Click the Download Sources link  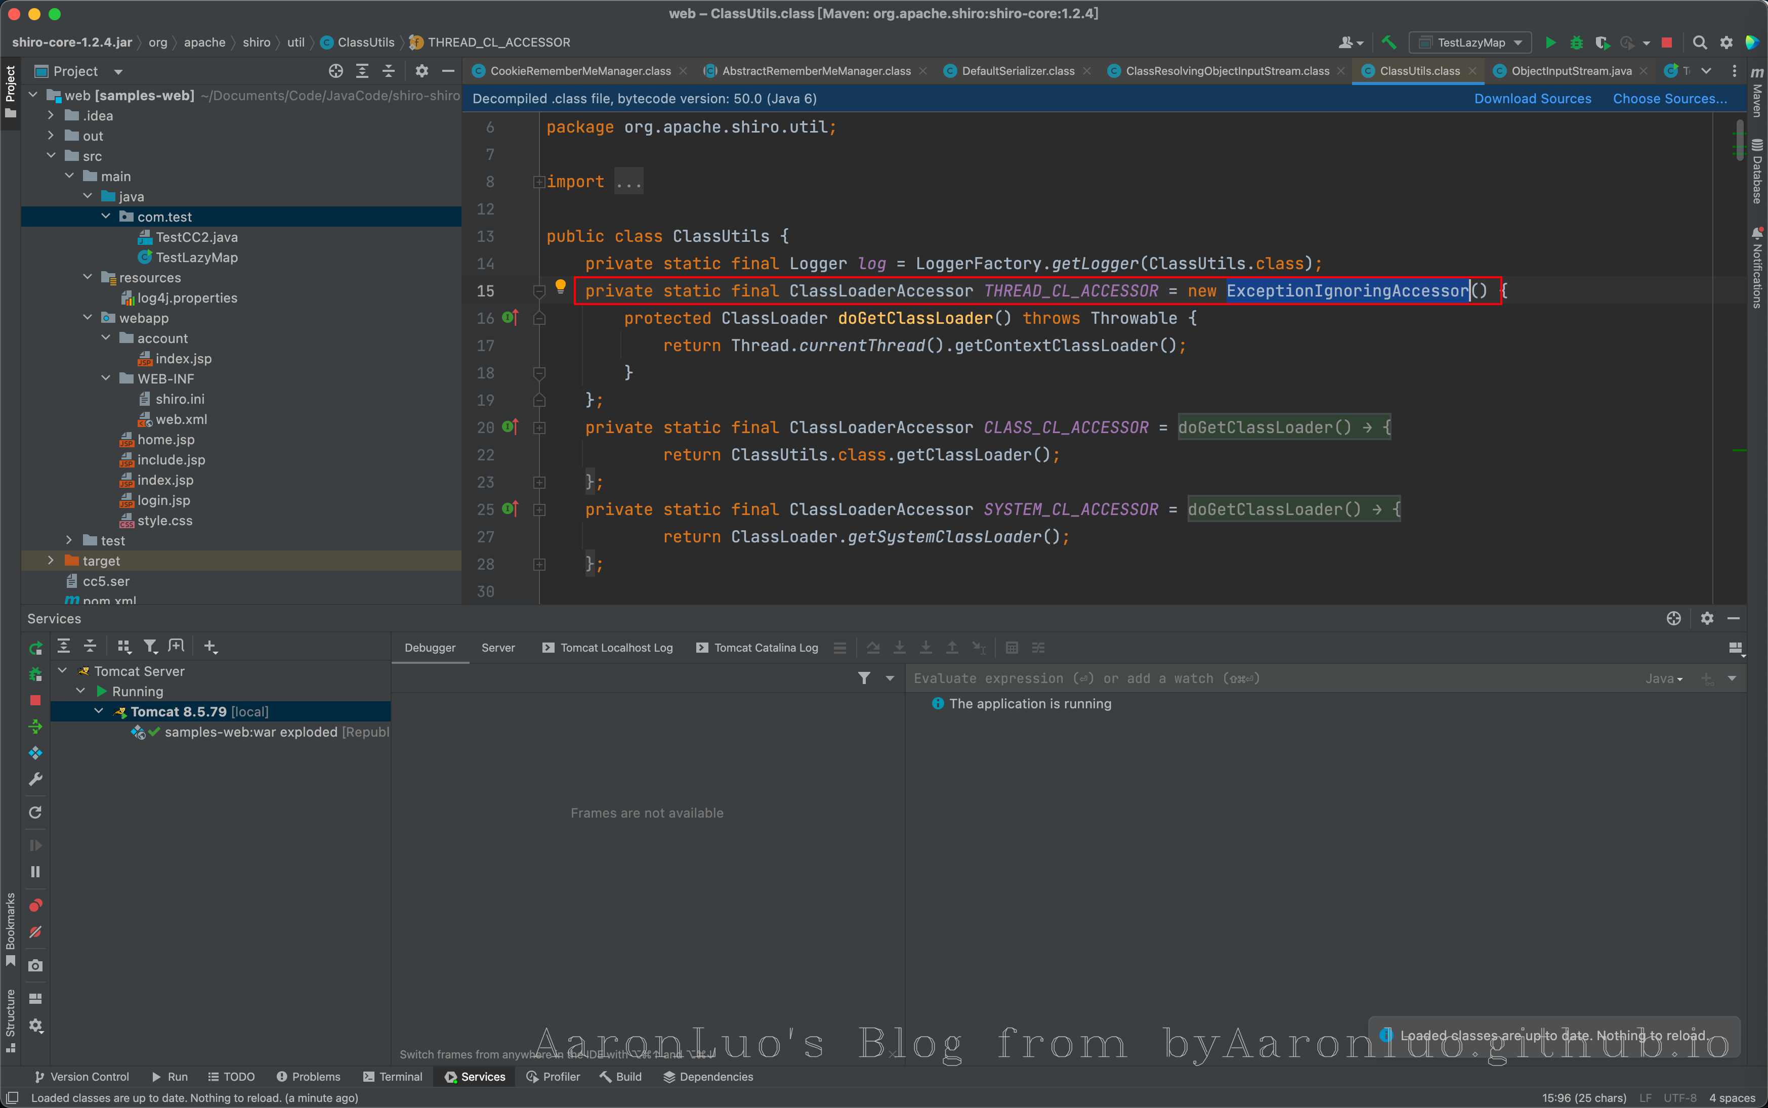tap(1532, 99)
